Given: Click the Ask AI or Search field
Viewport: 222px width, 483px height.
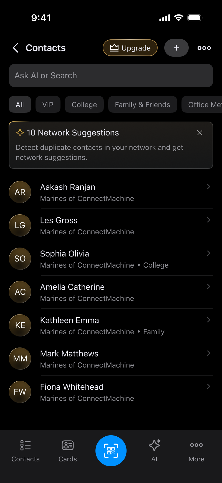Looking at the screenshot, I should pos(111,76).
